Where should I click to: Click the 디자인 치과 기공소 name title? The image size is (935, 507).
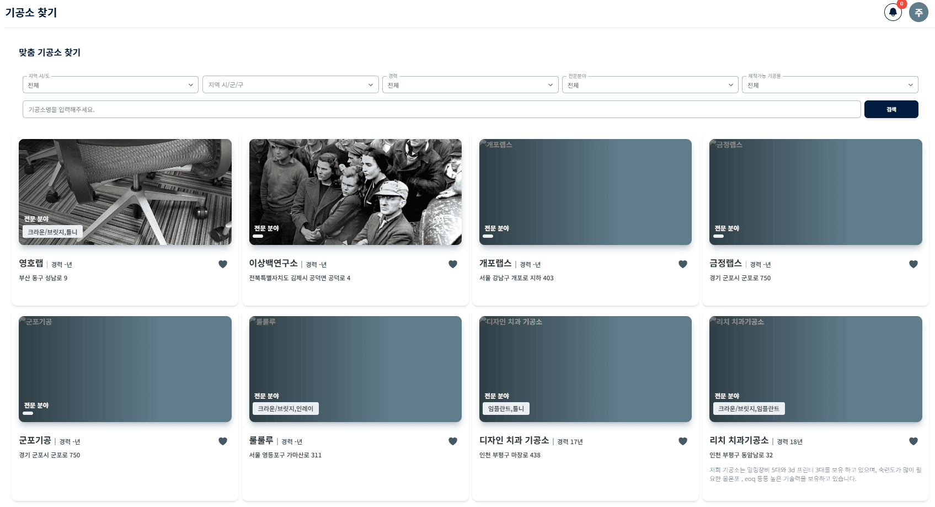pyautogui.click(x=514, y=441)
